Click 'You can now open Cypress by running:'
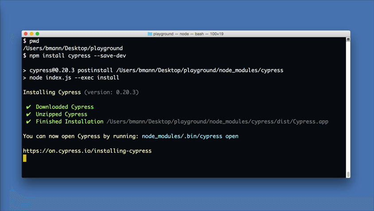Screen dimensions: 374x211 81,136
